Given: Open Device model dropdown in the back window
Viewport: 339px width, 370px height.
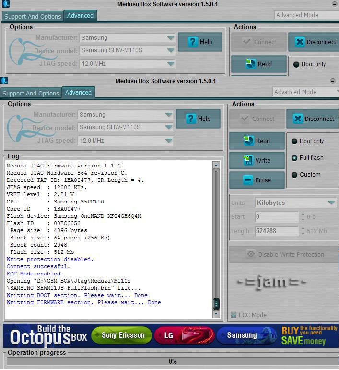Looking at the screenshot, I should 128,50.
